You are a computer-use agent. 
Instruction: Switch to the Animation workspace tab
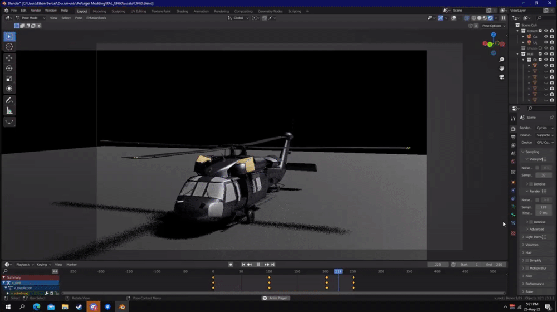point(201,11)
